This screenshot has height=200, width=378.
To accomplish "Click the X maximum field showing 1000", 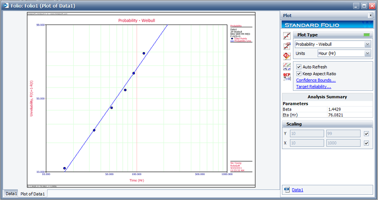I will pyautogui.click(x=344, y=143).
